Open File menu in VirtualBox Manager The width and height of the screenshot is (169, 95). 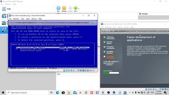coord(2,4)
